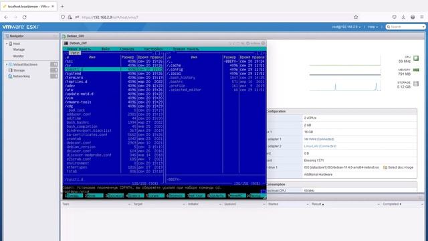Click the VMware ESXi logo
The image size is (428, 241).
click(x=21, y=27)
